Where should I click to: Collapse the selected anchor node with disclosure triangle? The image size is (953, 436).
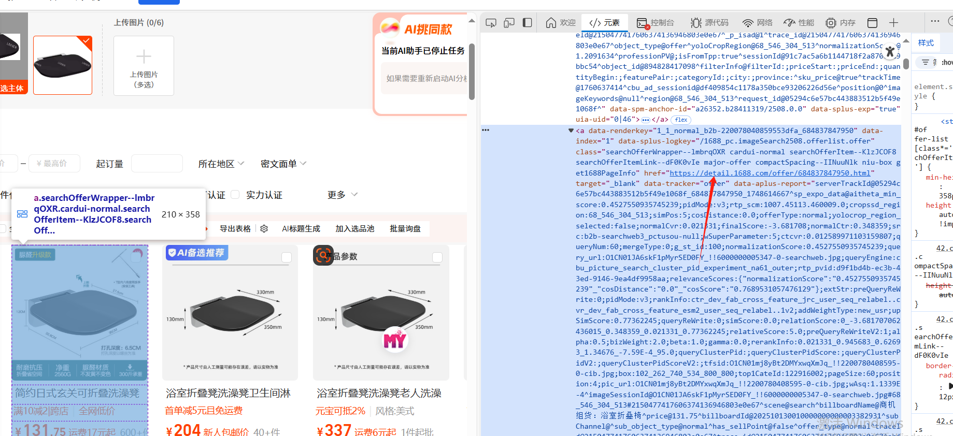571,130
